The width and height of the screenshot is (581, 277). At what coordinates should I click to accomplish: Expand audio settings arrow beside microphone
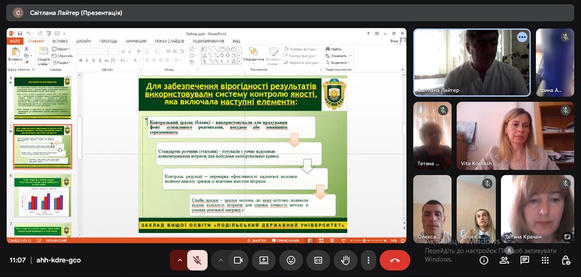(x=179, y=260)
